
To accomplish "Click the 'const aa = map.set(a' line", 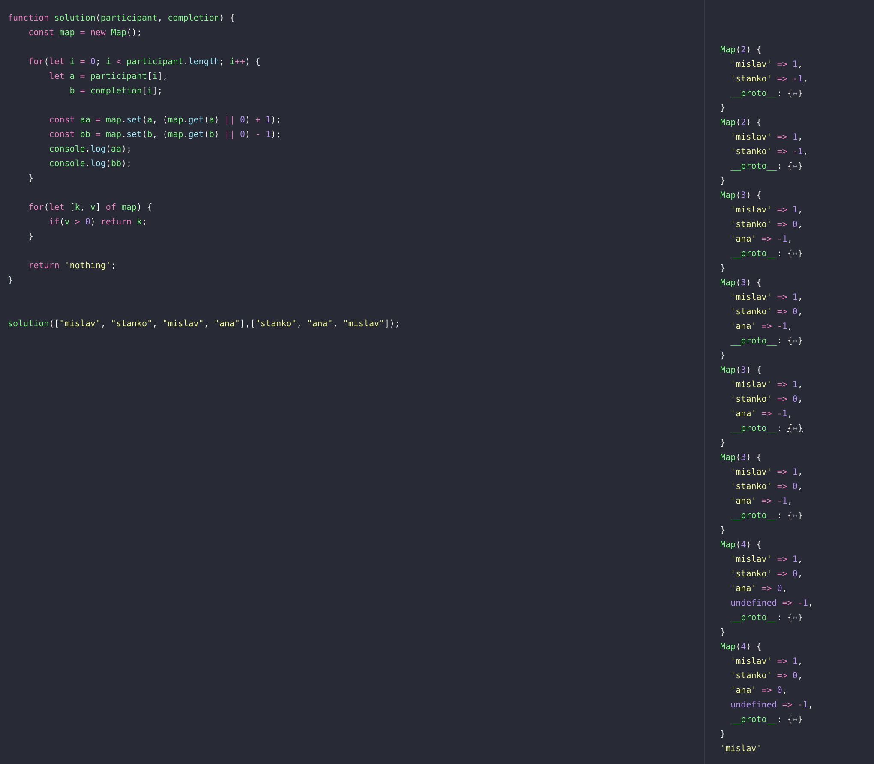I will (165, 120).
